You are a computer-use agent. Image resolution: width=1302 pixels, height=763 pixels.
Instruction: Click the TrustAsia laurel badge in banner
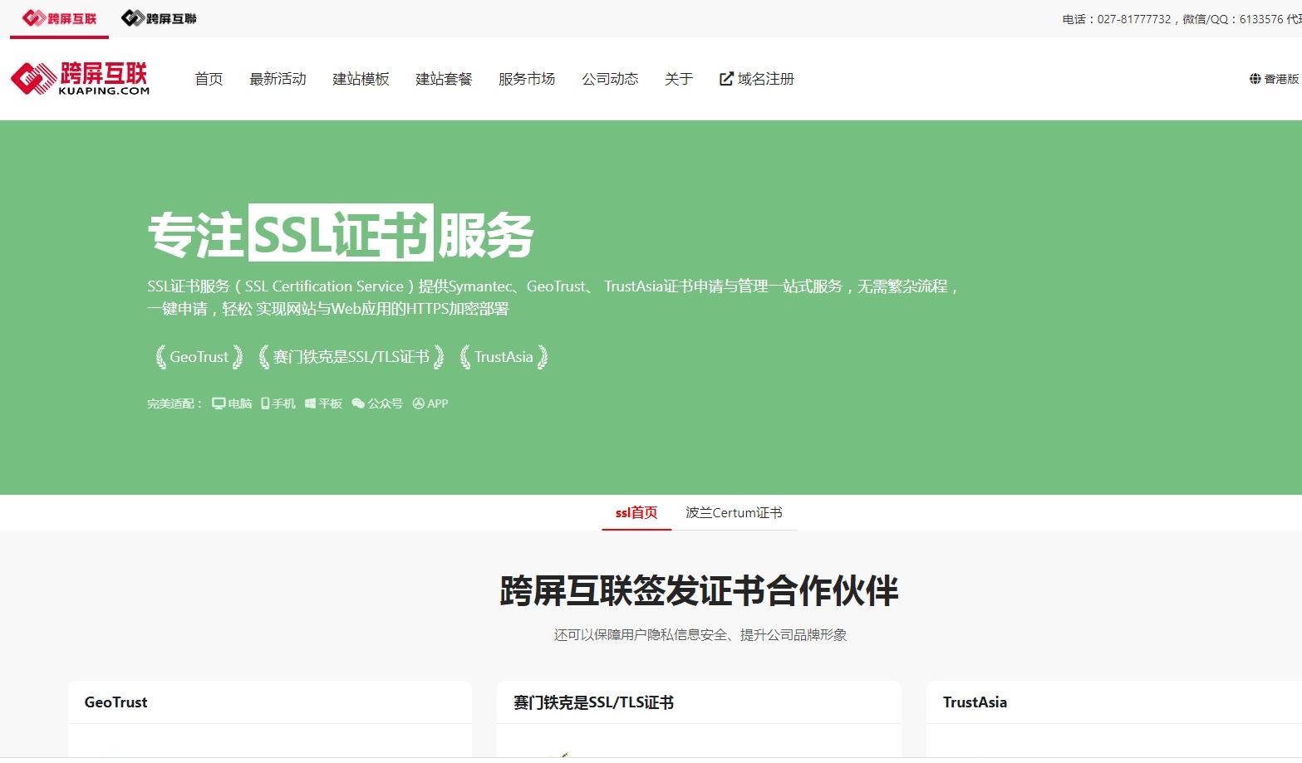pos(504,357)
